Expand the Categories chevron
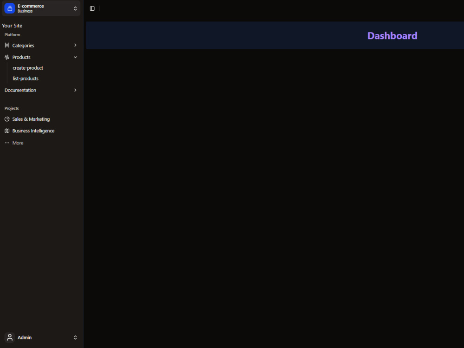Viewport: 464px width, 348px height. tap(76, 46)
